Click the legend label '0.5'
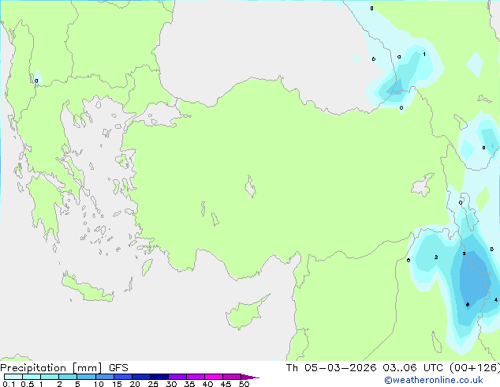Image resolution: width=500 pixels, height=387 pixels. tap(28, 384)
